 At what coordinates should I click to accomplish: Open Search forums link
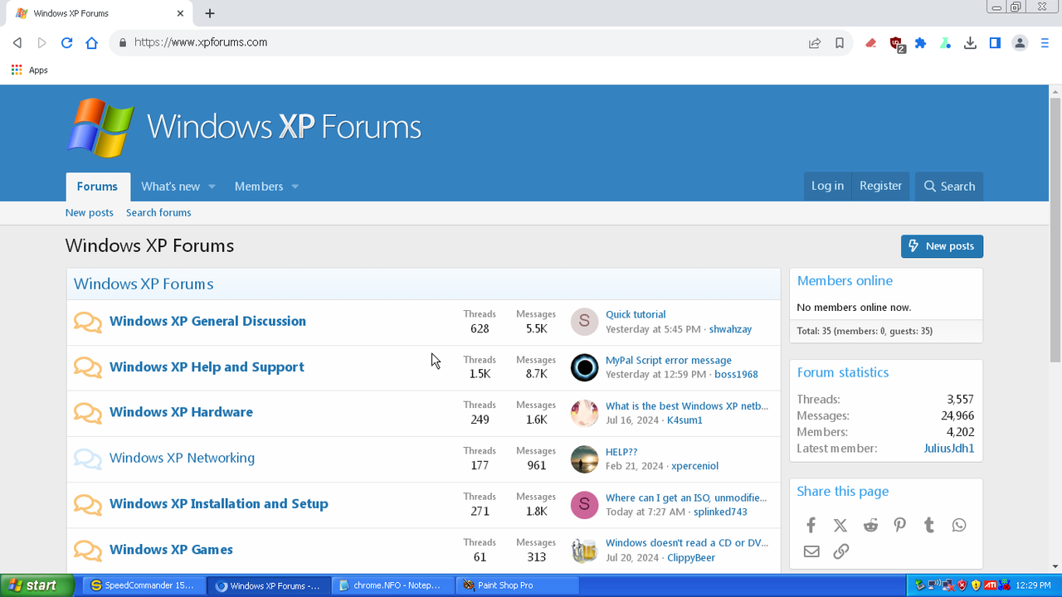(158, 213)
